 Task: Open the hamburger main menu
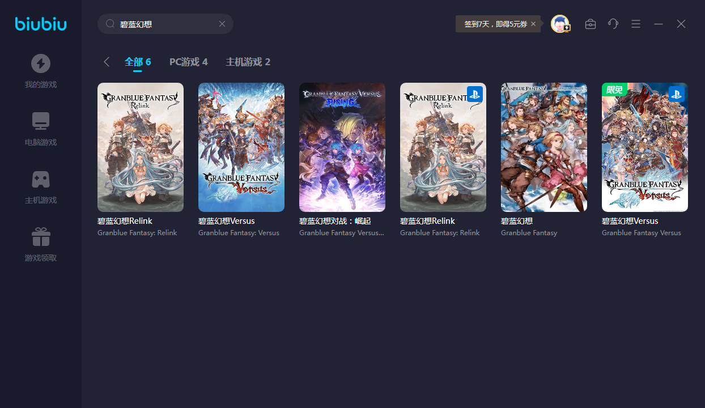pyautogui.click(x=636, y=24)
